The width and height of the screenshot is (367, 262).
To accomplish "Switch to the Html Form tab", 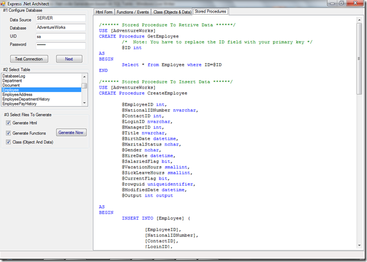I will [104, 11].
